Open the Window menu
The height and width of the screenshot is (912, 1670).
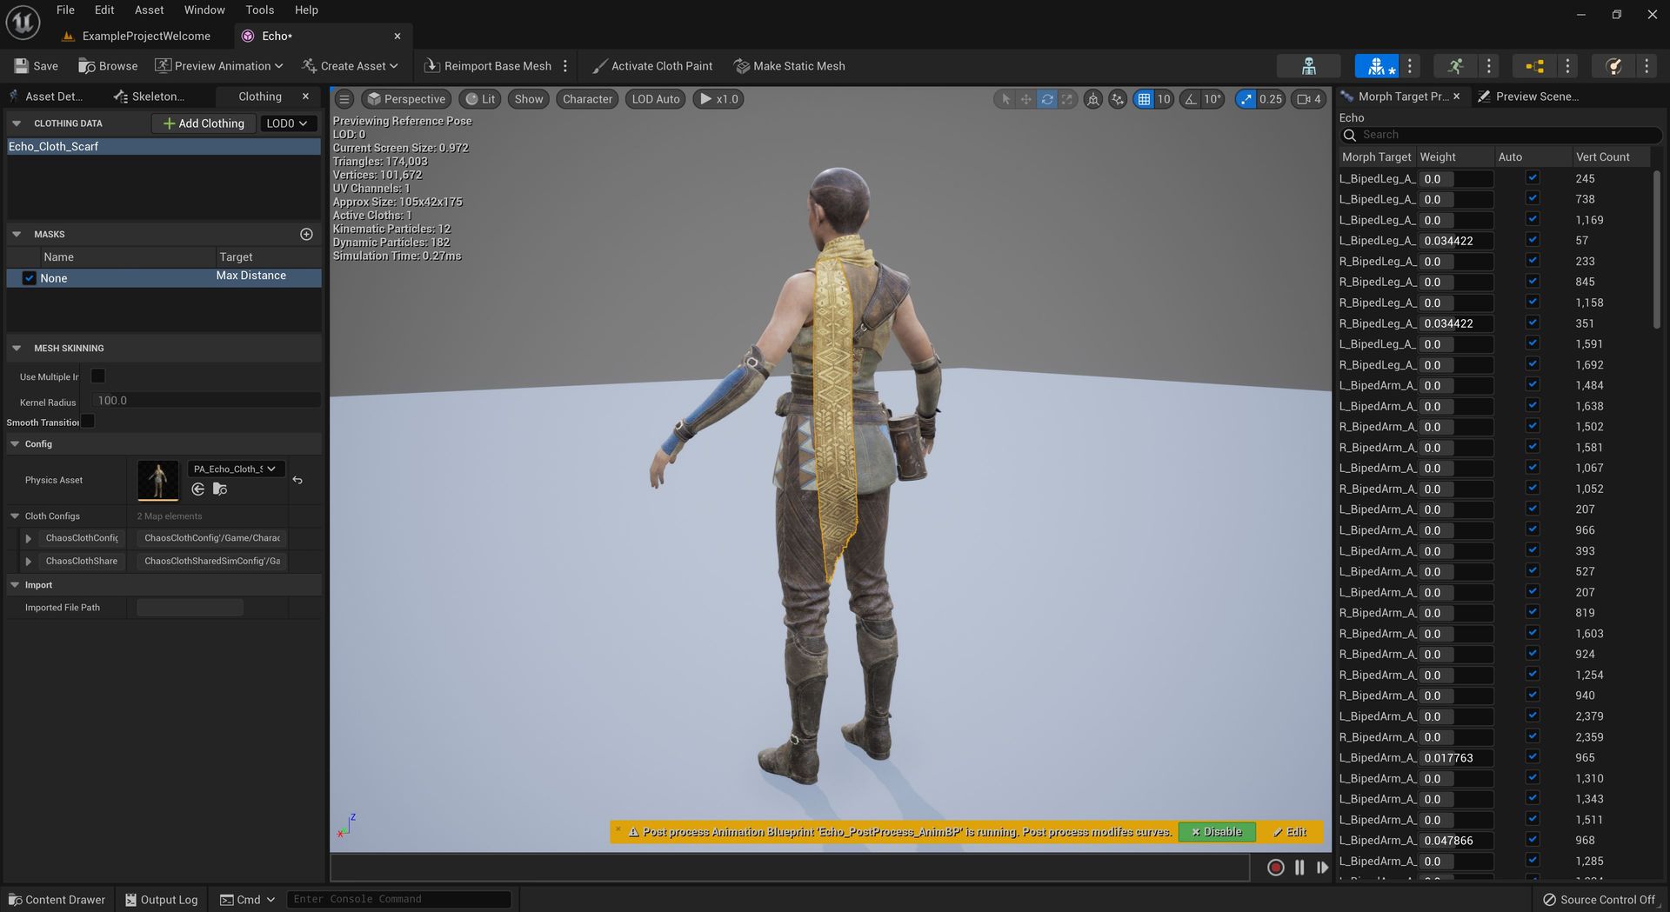(x=204, y=10)
